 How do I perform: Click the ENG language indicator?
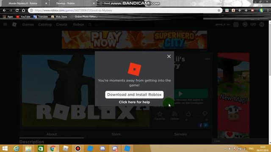251,149
